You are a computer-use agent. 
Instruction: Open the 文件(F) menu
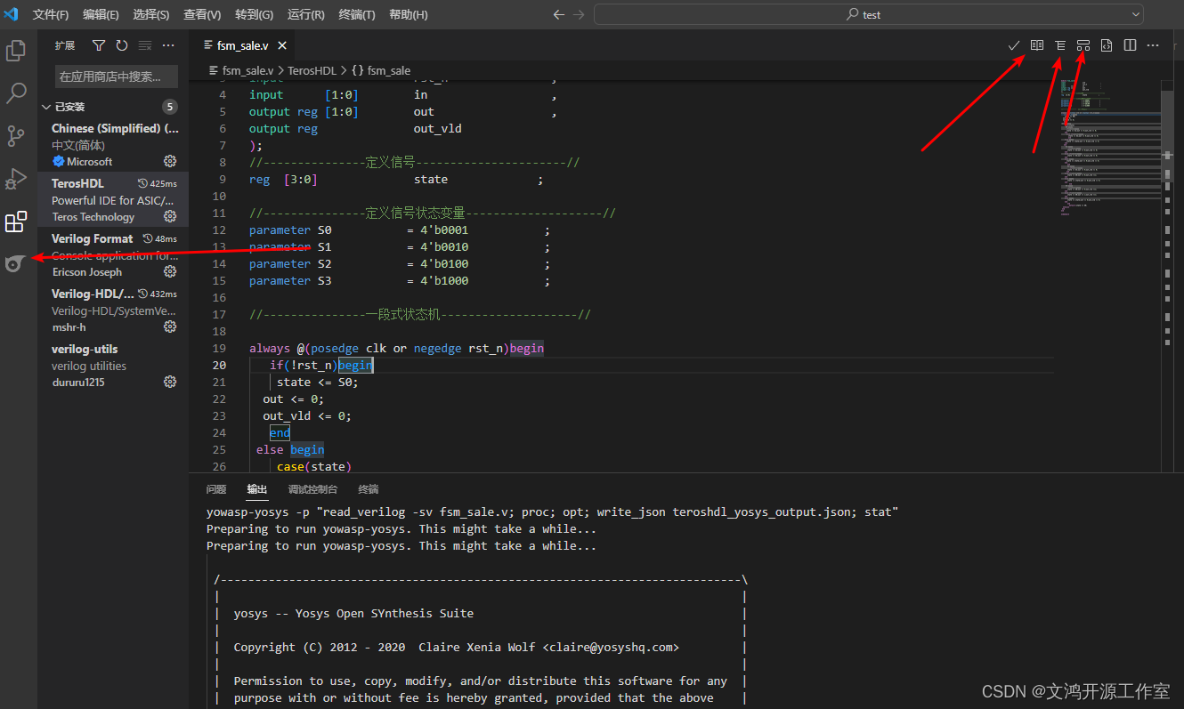coord(51,14)
